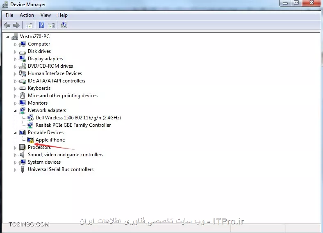Click the Device Manager title bar icon
Image resolution: width=323 pixels, height=233 pixels.
pos(5,5)
